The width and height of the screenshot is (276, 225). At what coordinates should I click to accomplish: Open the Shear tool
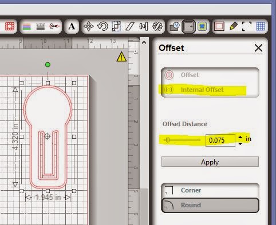130,26
